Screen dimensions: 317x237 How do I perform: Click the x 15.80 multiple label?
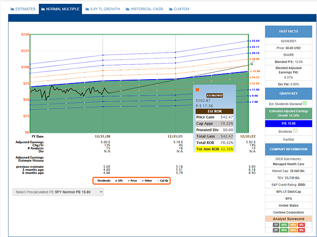(255, 71)
